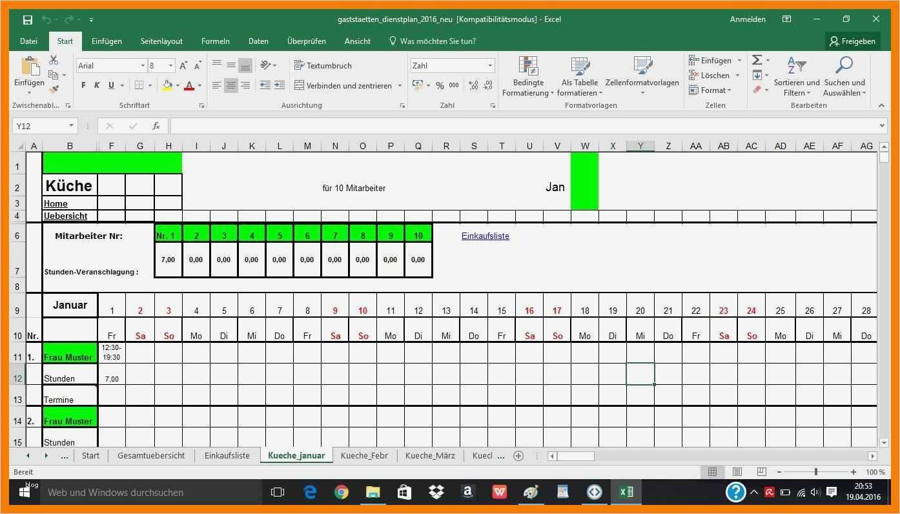
Task: Switch to Normal view in status bar
Action: coord(712,472)
